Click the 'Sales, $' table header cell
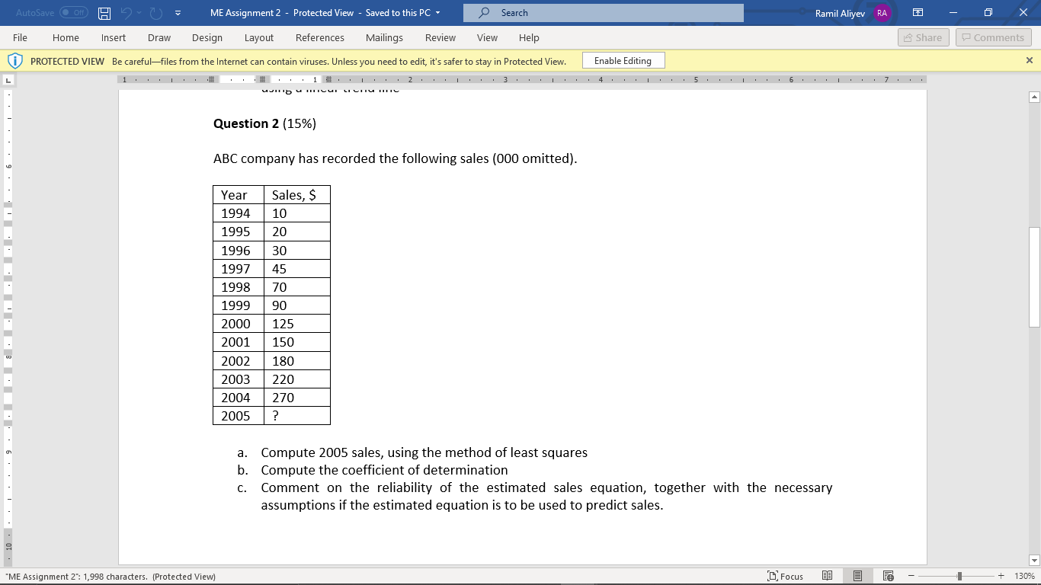Image resolution: width=1041 pixels, height=585 pixels. [297, 195]
